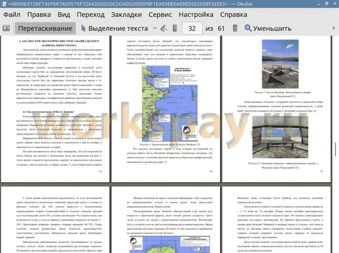Click the page number '31' footer
339x253 pixels.
pyautogui.click(x=100, y=171)
